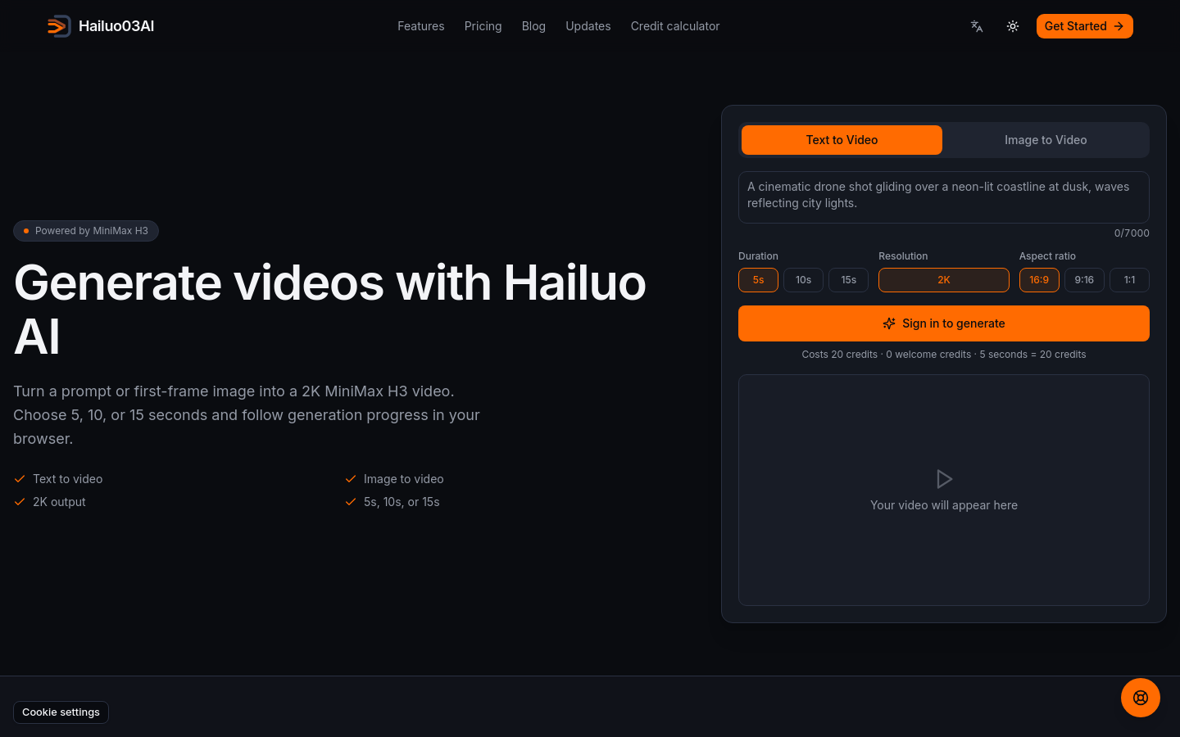Select the 15s duration option
Image resolution: width=1180 pixels, height=737 pixels.
point(848,280)
